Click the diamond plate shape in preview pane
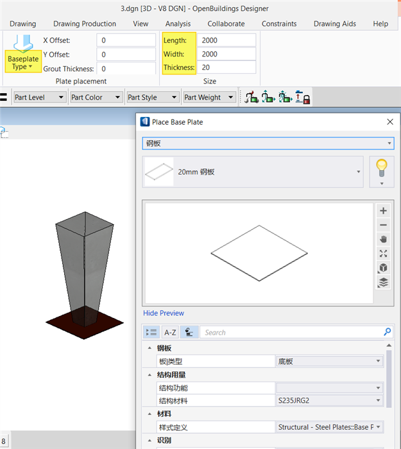This screenshot has height=449, width=401. coord(259,253)
